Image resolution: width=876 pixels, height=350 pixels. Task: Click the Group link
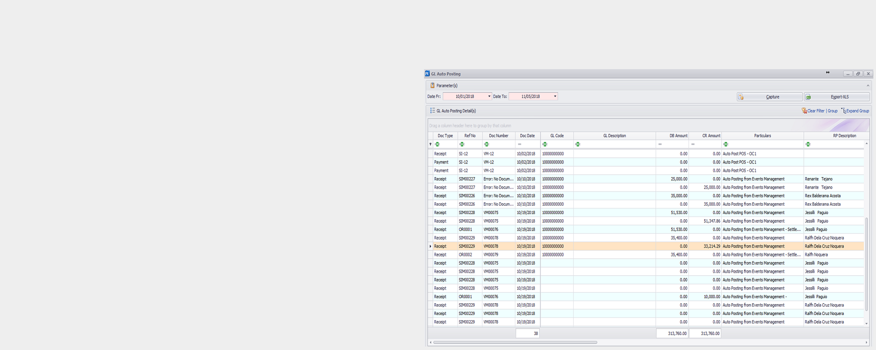tap(833, 111)
